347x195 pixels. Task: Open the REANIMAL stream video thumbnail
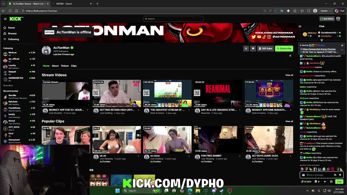click(x=218, y=93)
